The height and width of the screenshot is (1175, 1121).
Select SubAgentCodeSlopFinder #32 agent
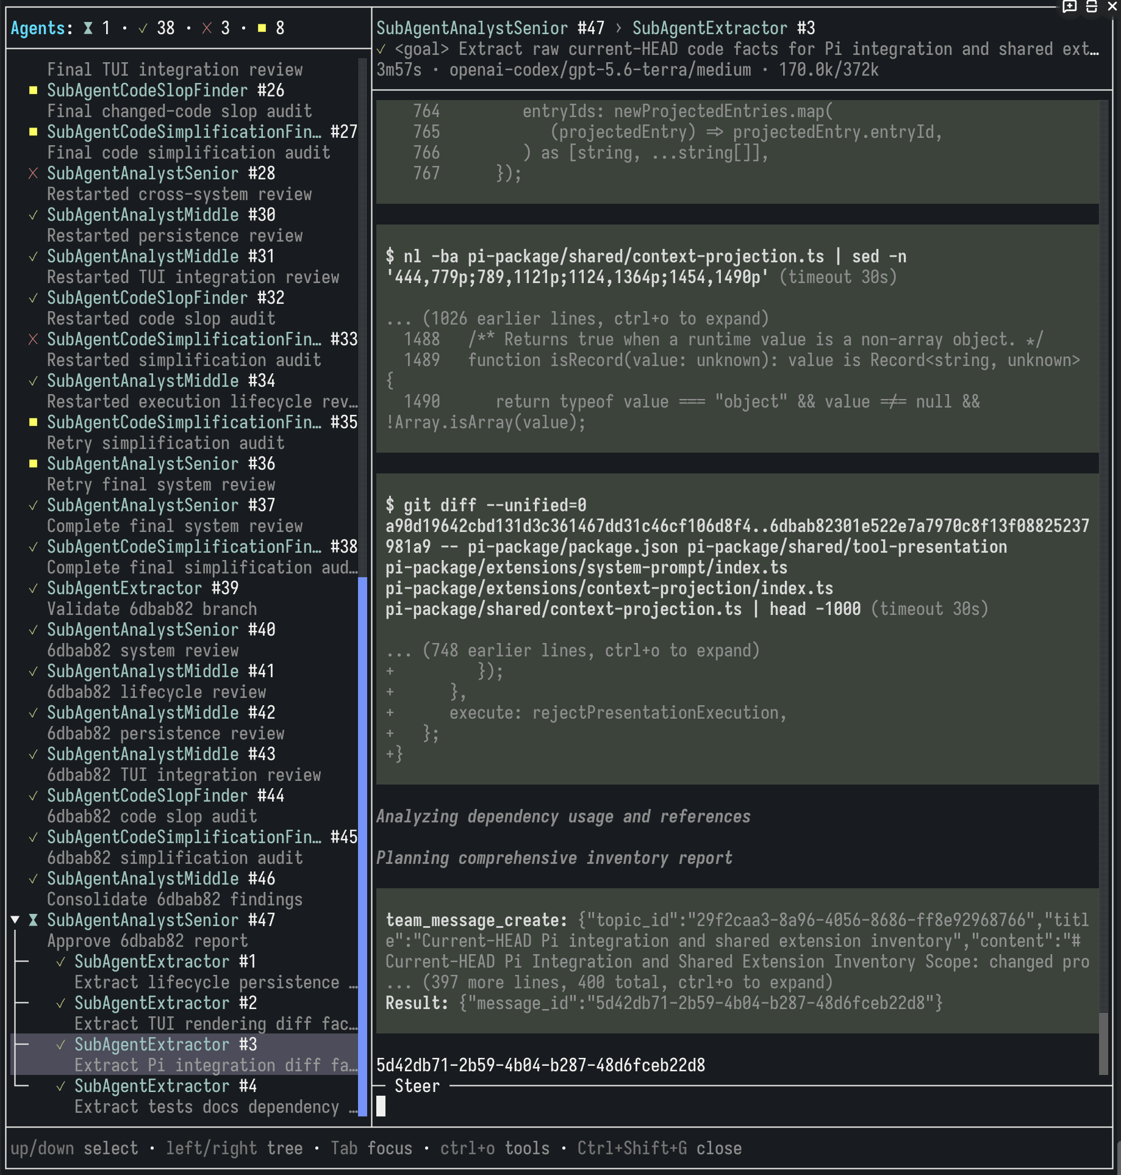tap(165, 298)
